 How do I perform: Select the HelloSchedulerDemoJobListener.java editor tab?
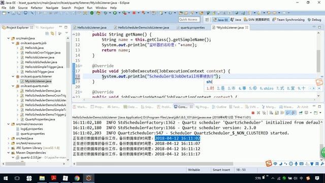point(142,27)
